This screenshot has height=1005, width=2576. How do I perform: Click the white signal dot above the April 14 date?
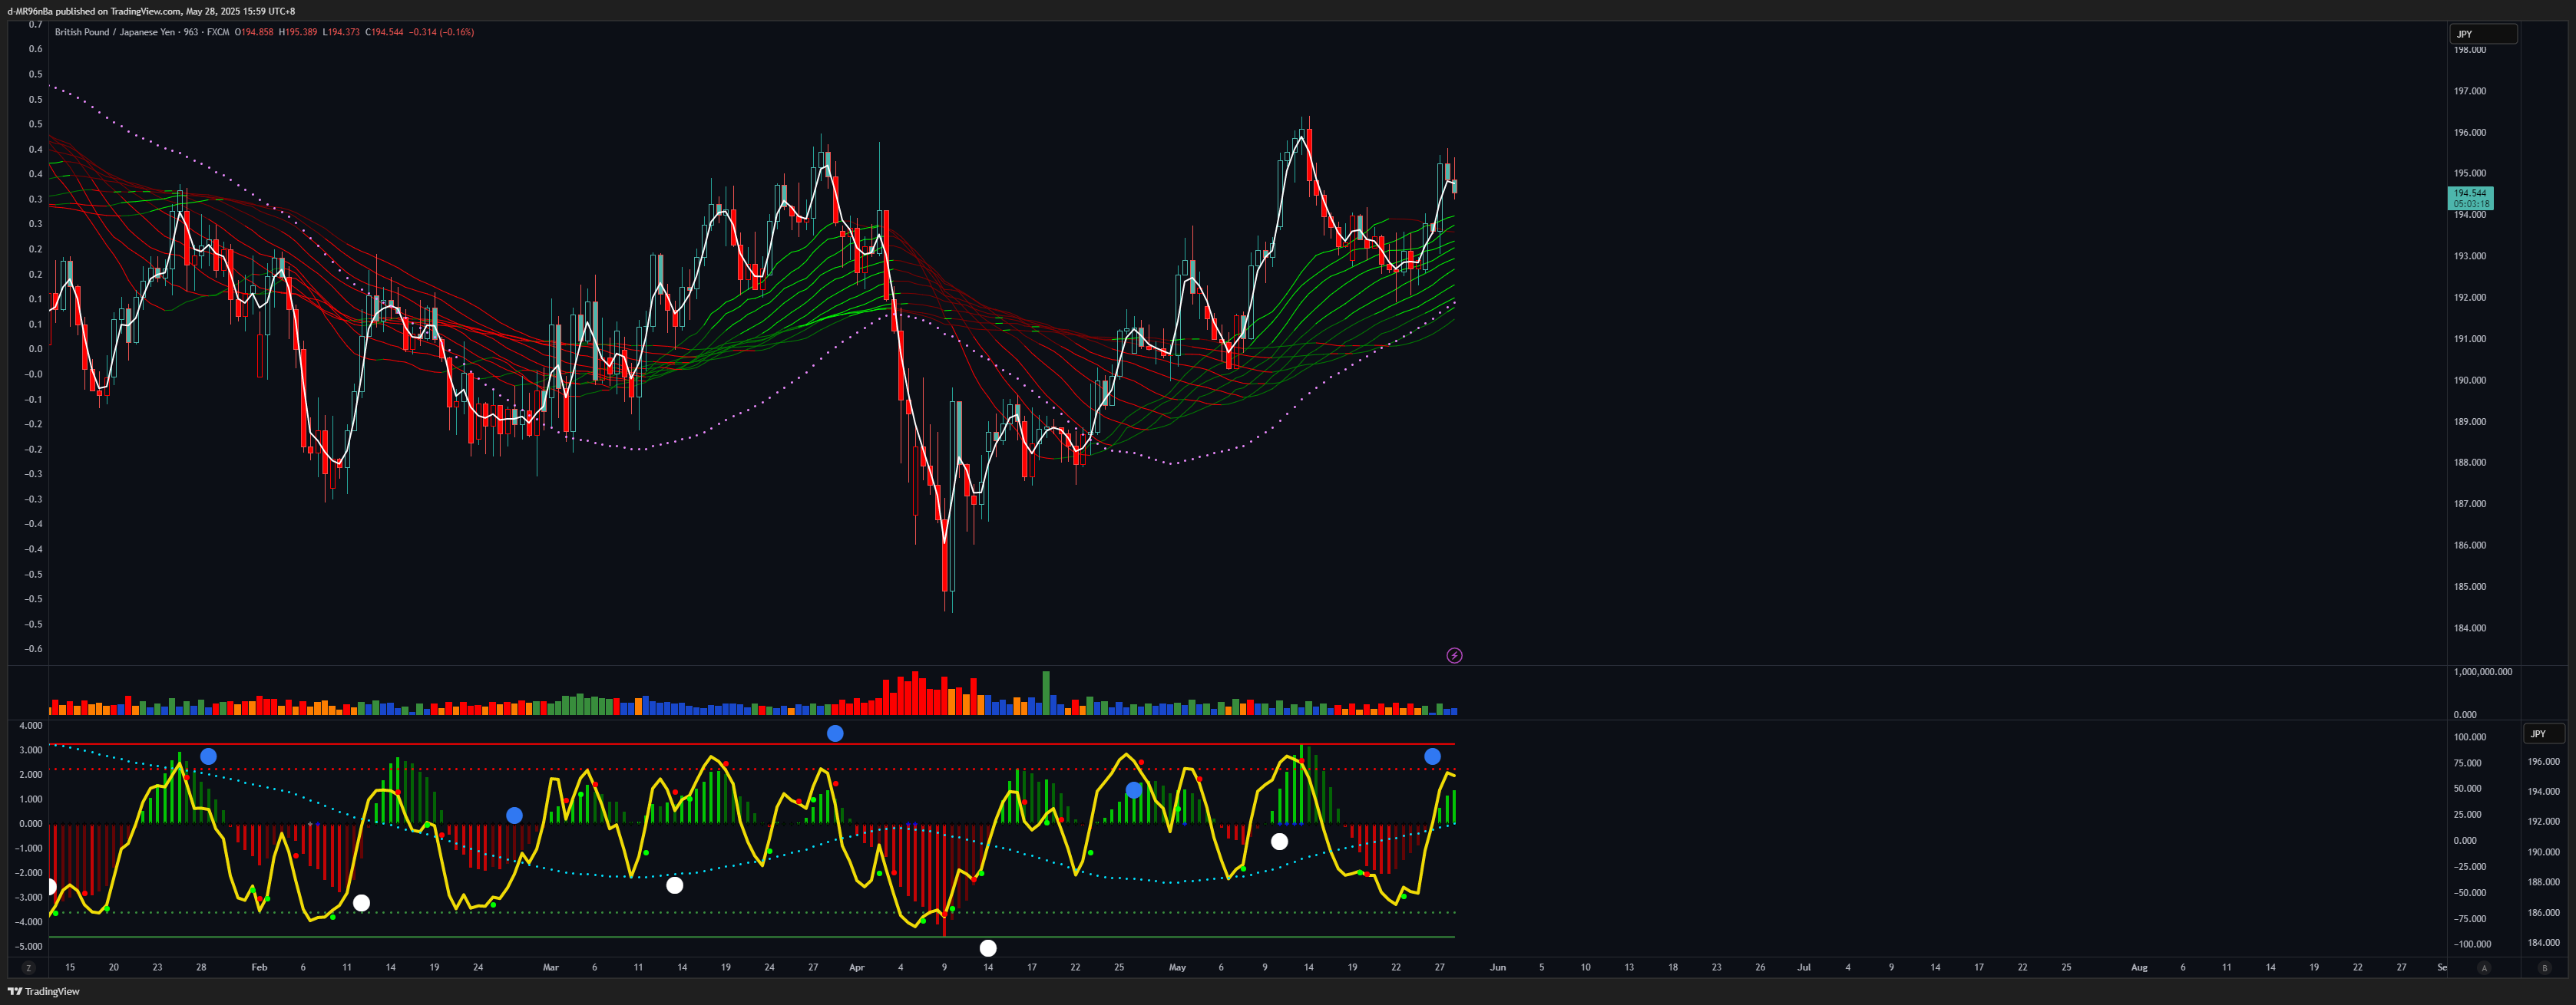988,948
